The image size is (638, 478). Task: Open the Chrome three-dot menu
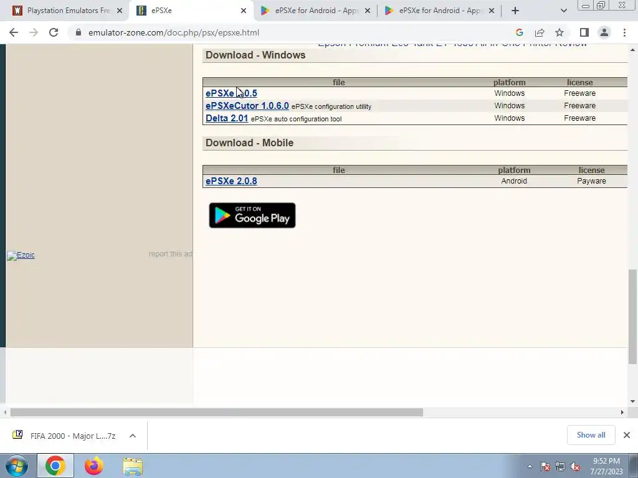(x=624, y=32)
